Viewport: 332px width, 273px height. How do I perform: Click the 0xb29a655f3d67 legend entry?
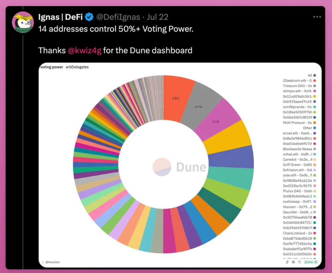(x=299, y=228)
